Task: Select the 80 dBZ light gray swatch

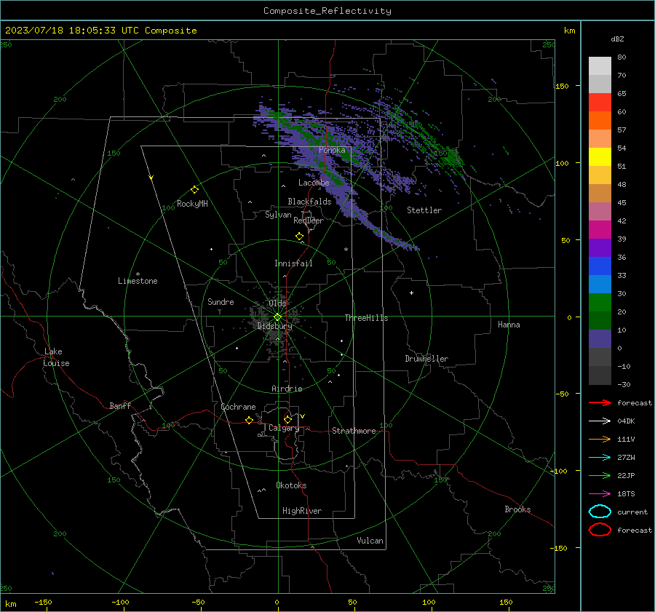Action: [x=600, y=66]
